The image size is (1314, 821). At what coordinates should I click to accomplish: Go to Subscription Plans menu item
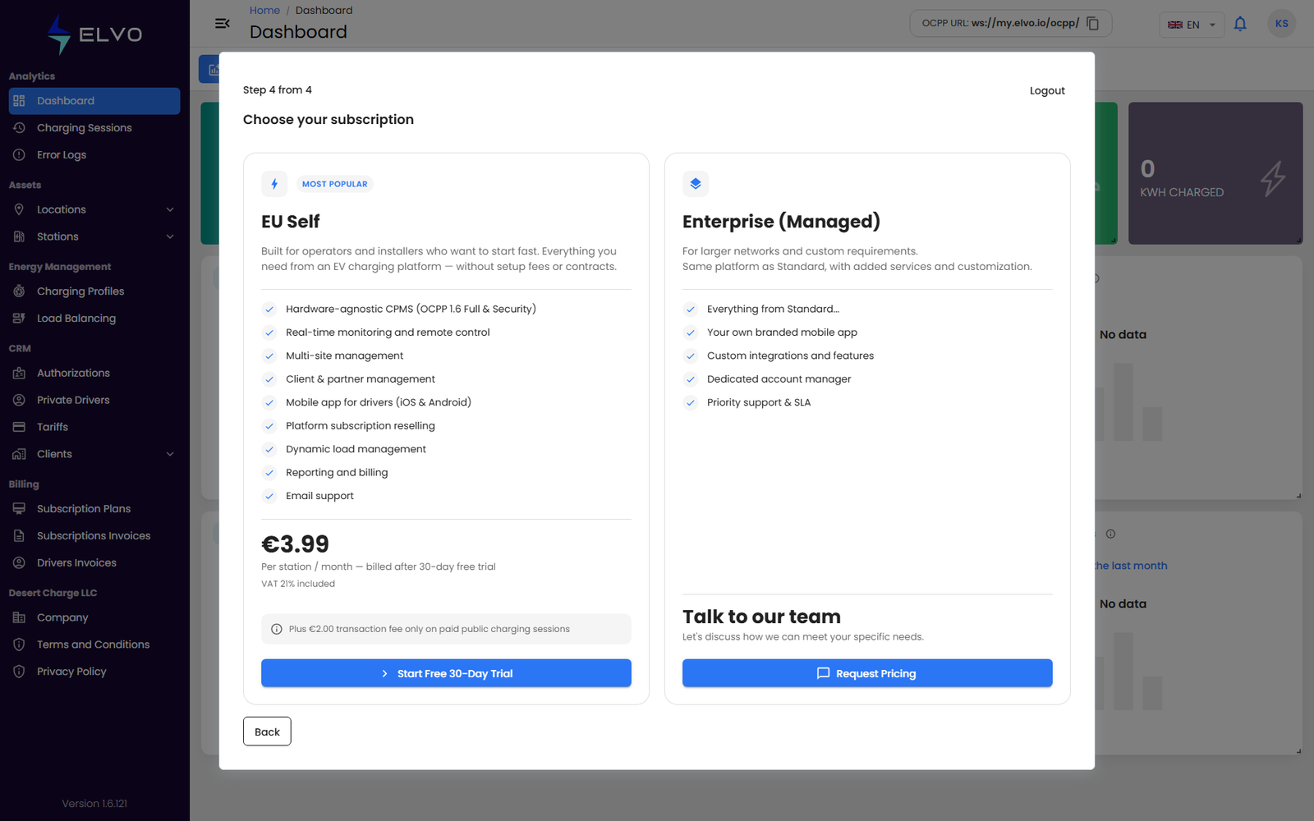94,509
